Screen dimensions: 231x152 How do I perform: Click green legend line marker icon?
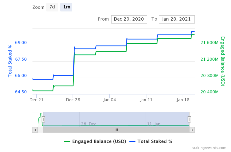tap(67, 141)
